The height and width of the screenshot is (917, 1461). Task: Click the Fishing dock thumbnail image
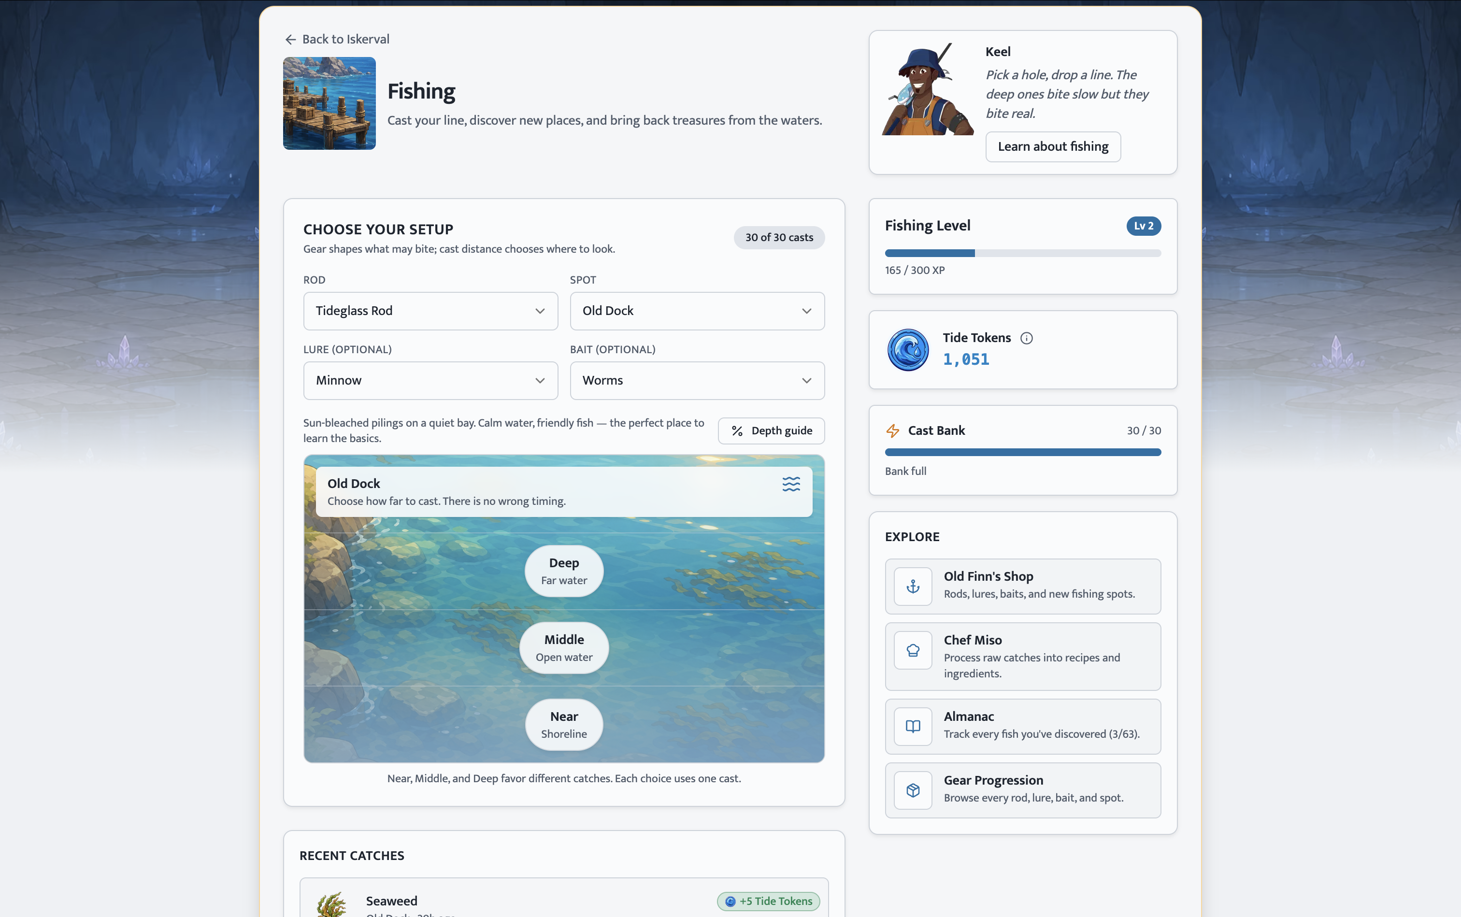click(329, 103)
